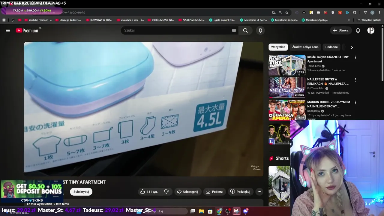Click the red search extension icon
384x216 pixels.
click(340, 13)
